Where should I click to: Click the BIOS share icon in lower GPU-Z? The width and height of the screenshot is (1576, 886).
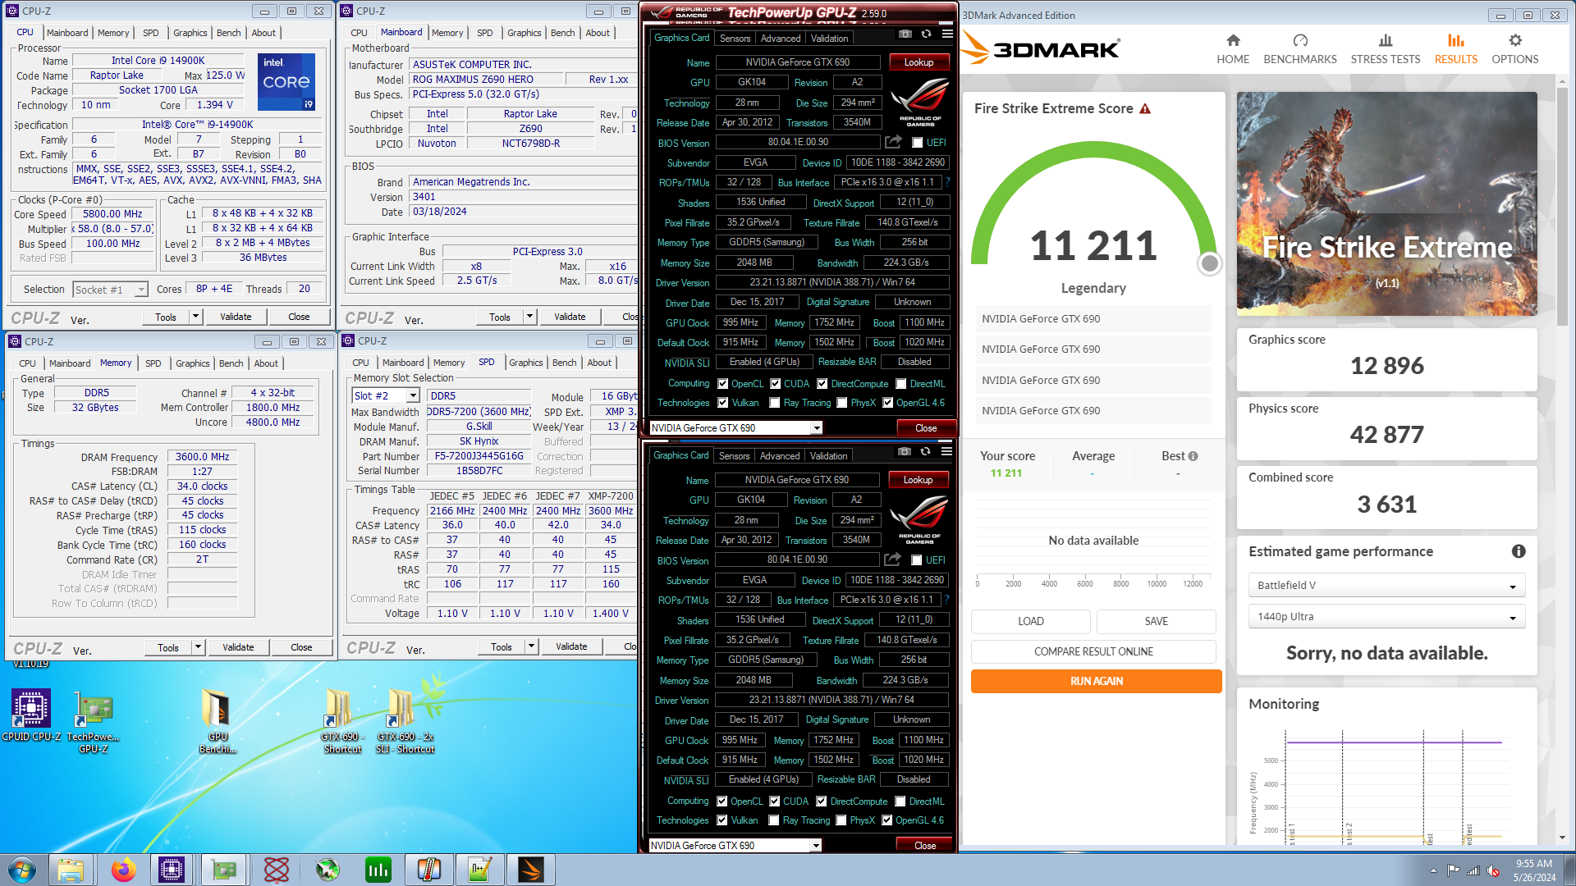892,559
